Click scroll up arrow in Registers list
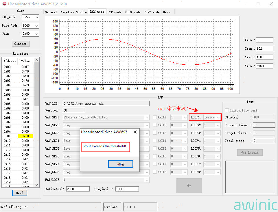Viewport: 278px width, 212px height. [37, 60]
